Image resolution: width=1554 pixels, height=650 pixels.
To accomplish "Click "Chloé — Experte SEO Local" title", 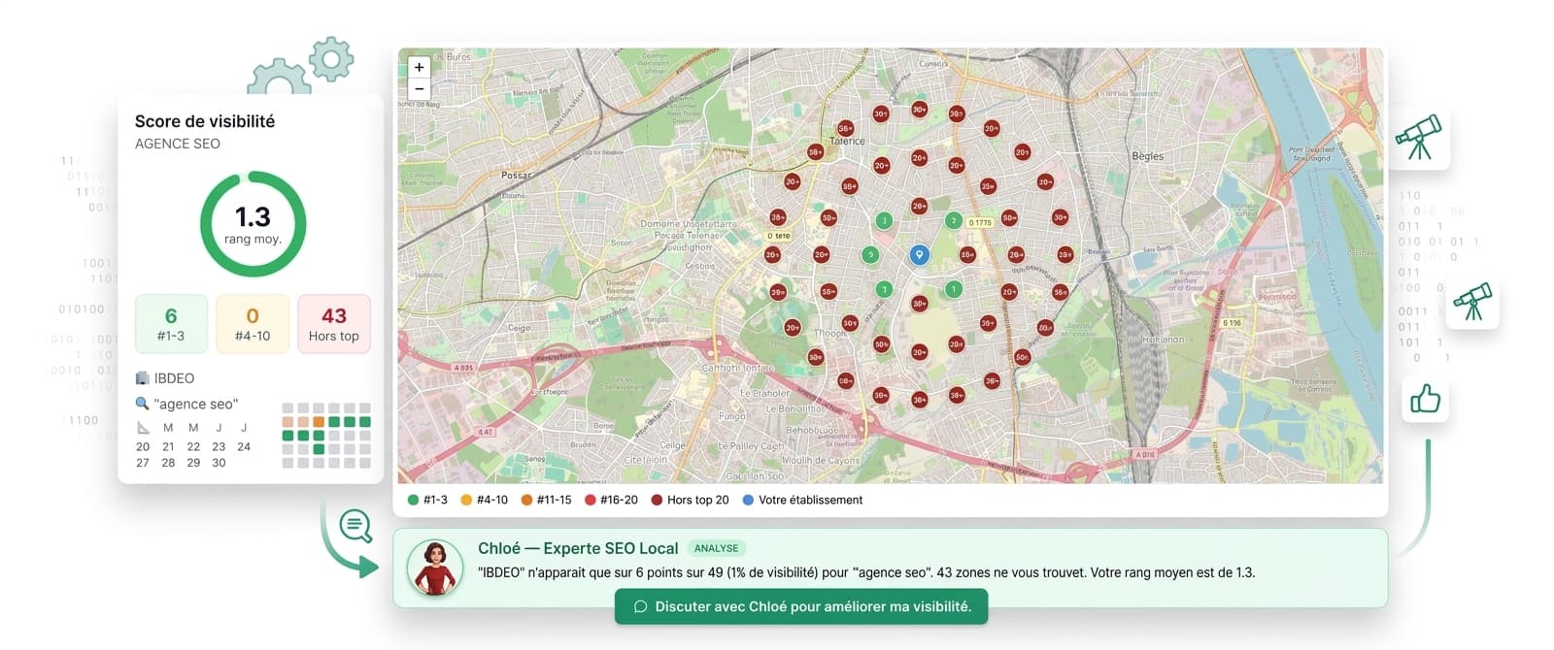I will point(578,548).
